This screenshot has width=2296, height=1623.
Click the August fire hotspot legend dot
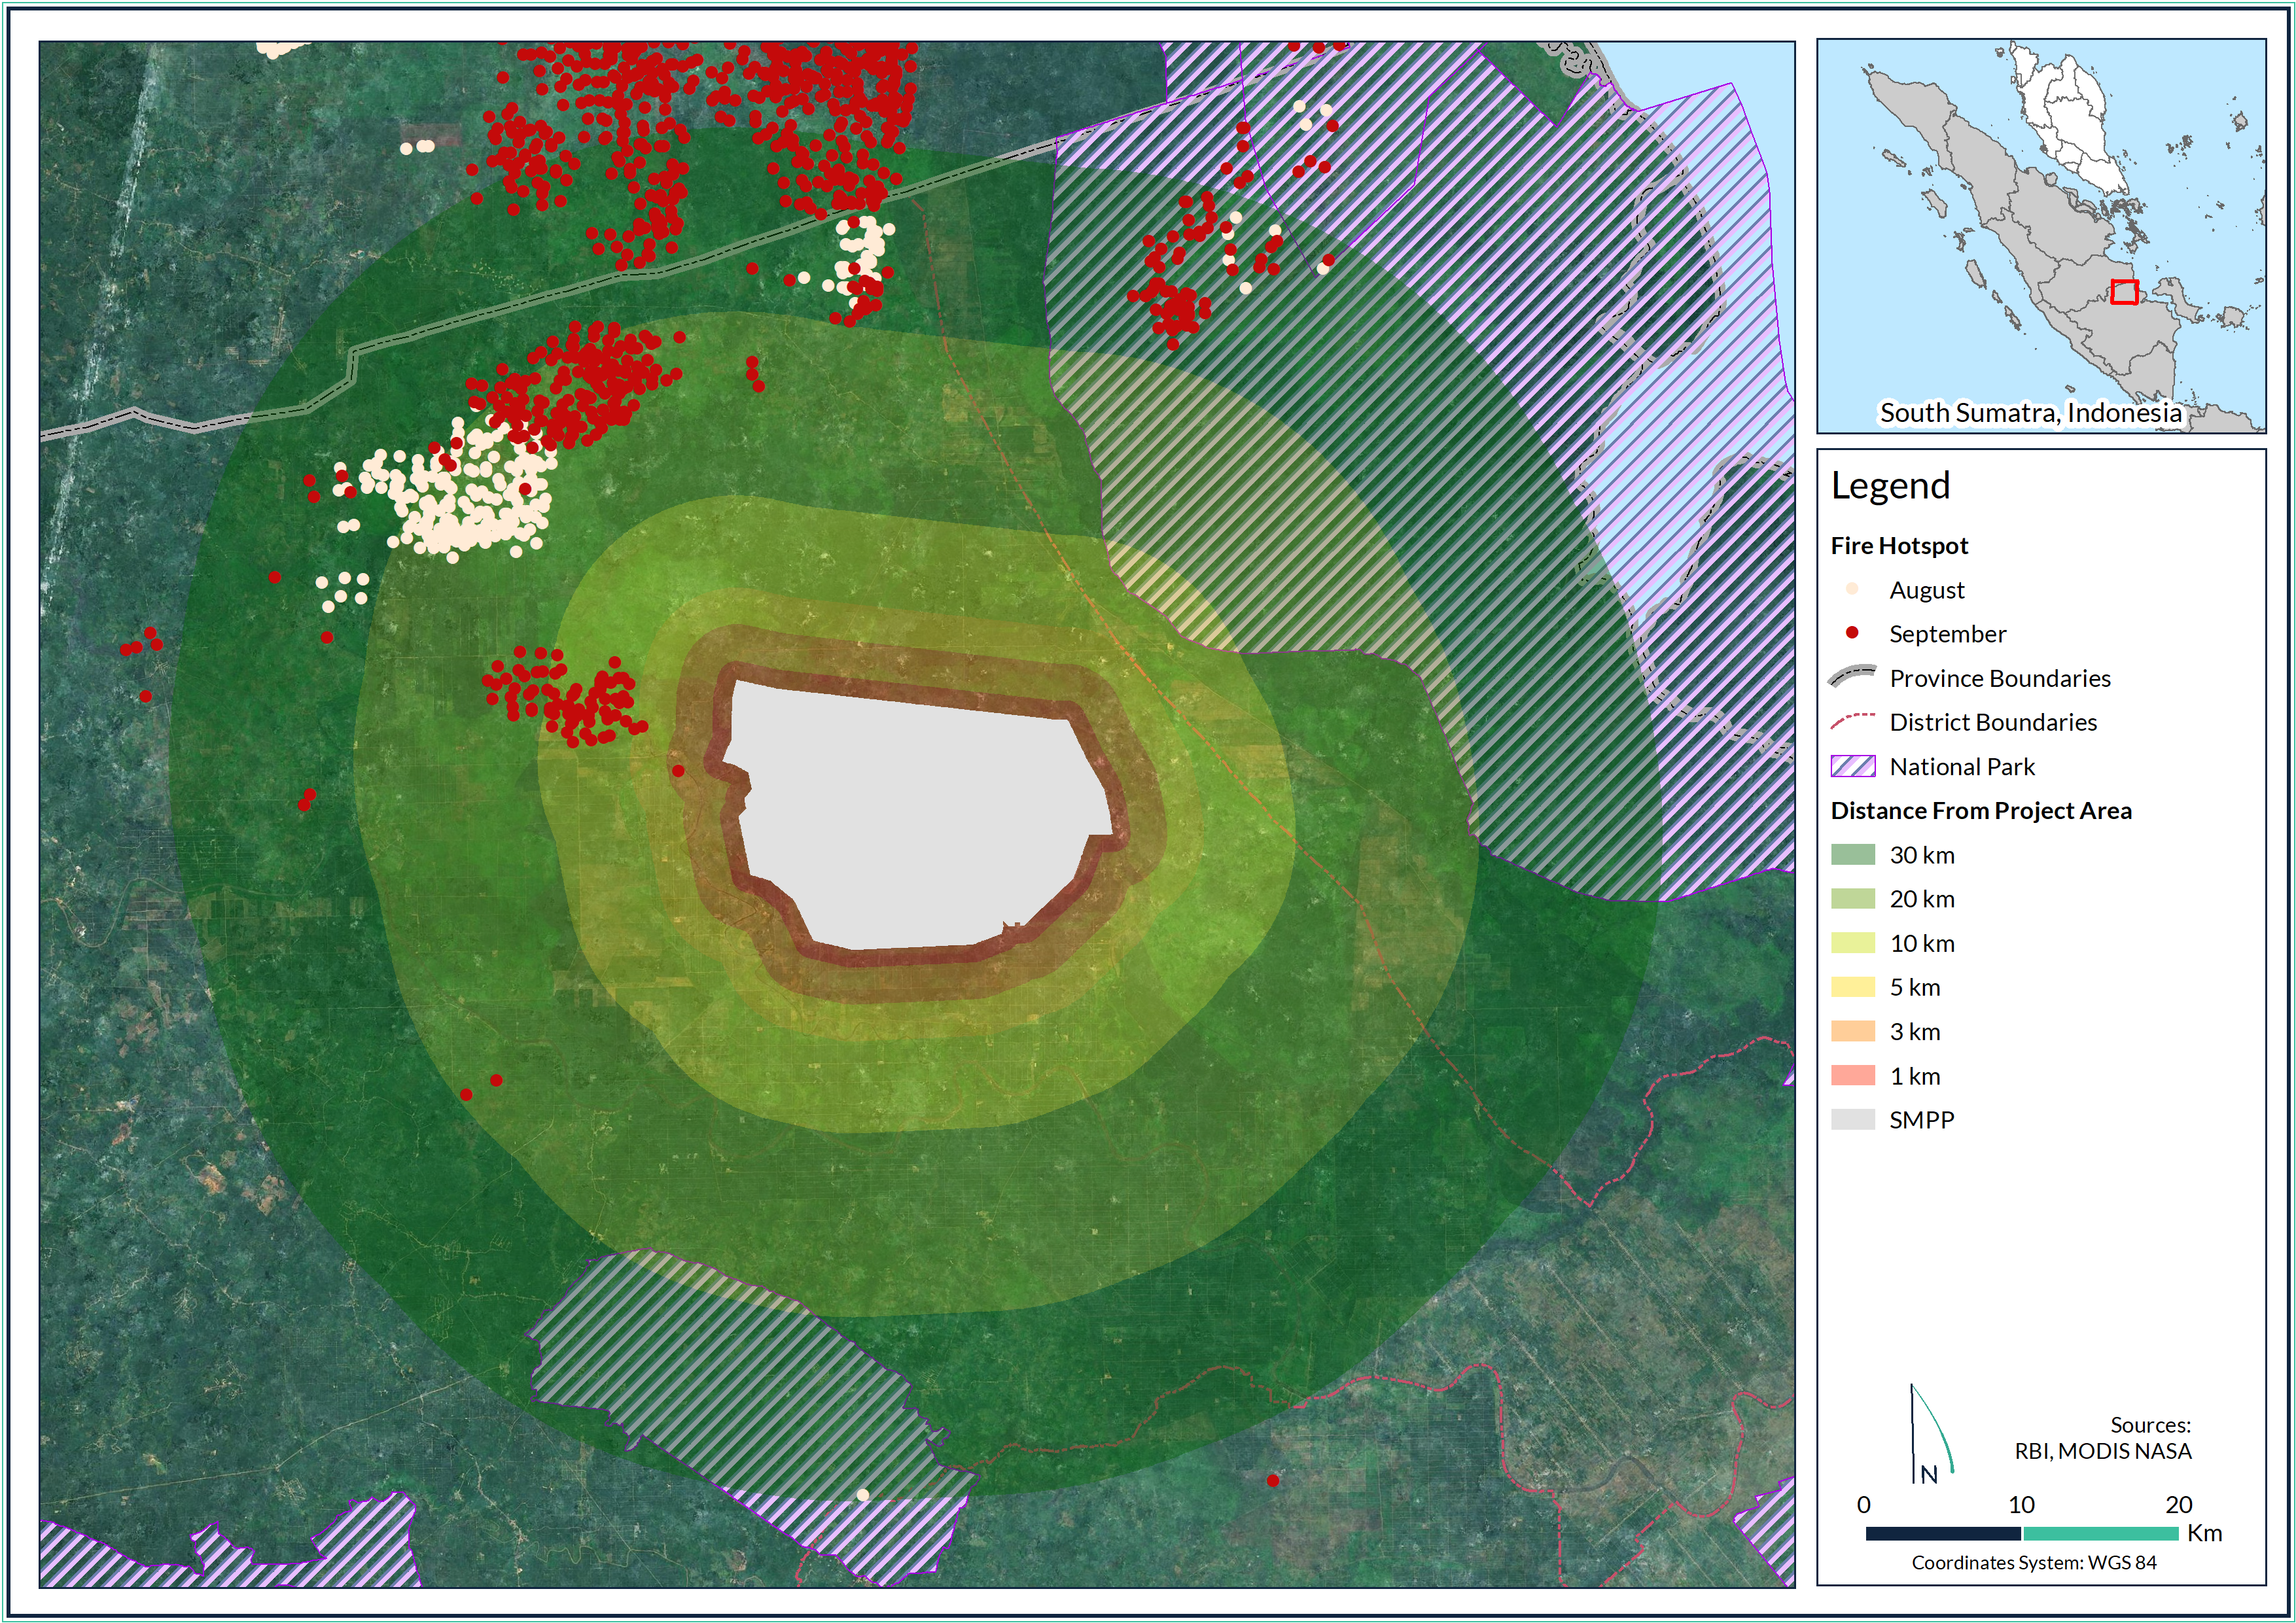(1851, 589)
